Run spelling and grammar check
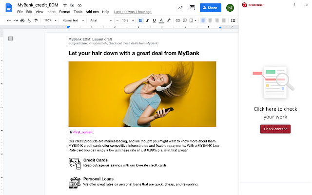The image size is (312, 195). click(29, 20)
